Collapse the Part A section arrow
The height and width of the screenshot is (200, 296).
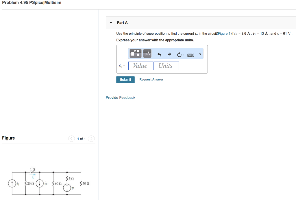tap(110, 23)
